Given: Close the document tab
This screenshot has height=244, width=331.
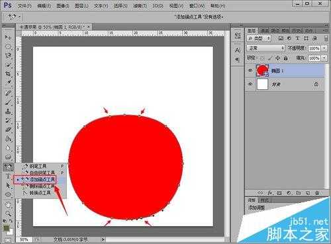Looking at the screenshot, I should 89,27.
